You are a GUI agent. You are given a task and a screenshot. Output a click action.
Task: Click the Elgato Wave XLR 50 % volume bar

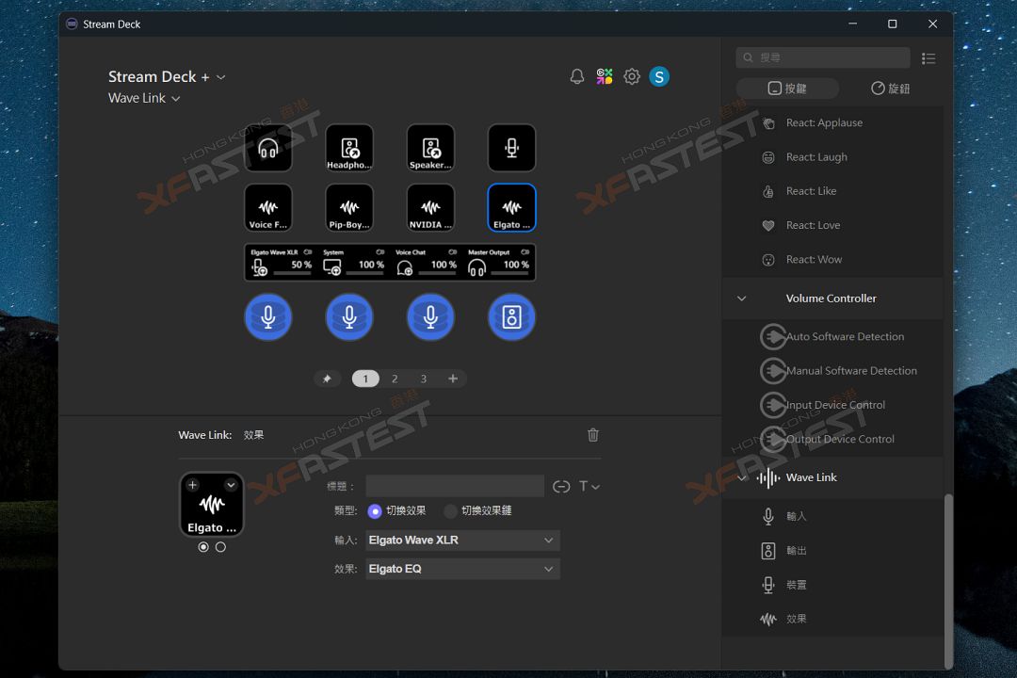pos(293,274)
